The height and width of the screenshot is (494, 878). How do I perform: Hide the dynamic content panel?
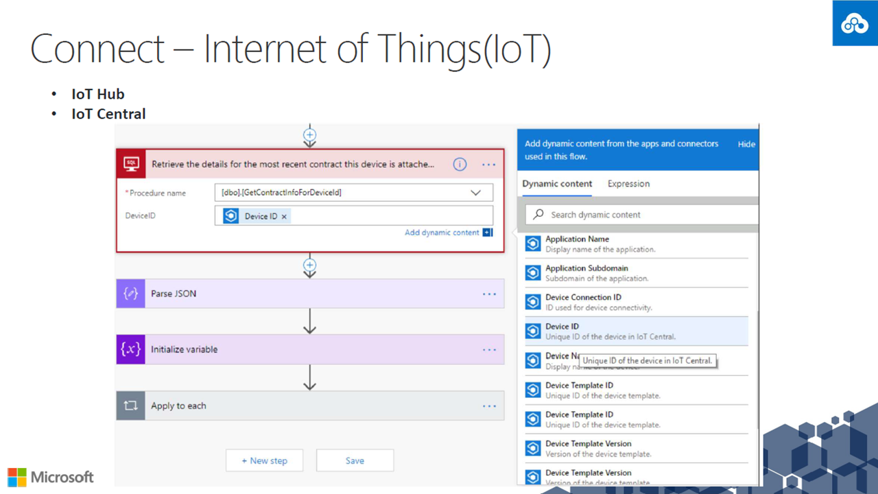(746, 144)
